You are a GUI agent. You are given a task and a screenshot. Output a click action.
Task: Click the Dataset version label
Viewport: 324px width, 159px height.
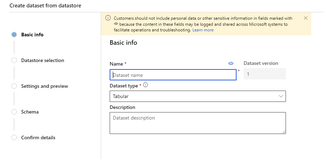pos(261,63)
